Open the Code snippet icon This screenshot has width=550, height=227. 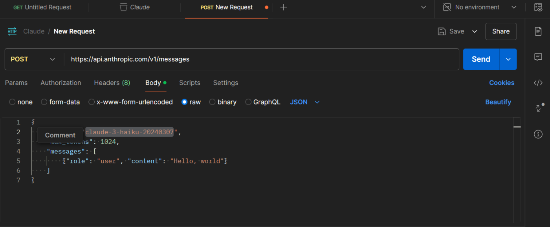pyautogui.click(x=538, y=82)
